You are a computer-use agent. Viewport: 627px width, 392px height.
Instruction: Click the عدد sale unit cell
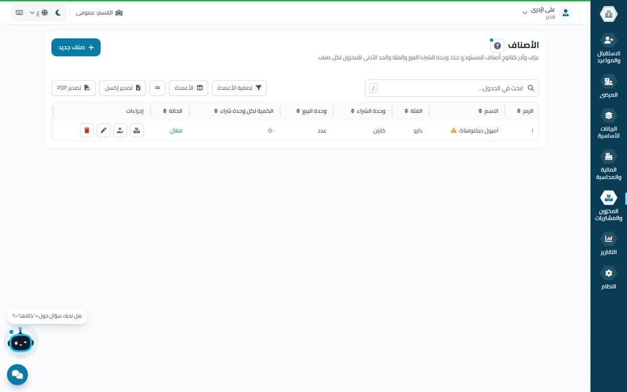coord(322,131)
